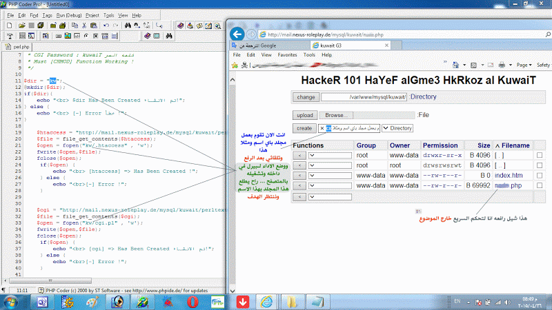This screenshot has height=310, width=552.
Task: Click the Open folder icon in PHP Coder toolbar
Action: click(x=21, y=25)
